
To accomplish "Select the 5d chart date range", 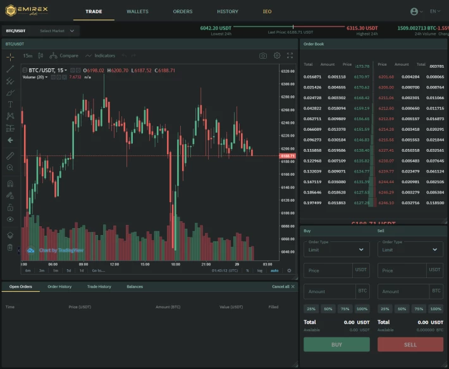I will (69, 270).
